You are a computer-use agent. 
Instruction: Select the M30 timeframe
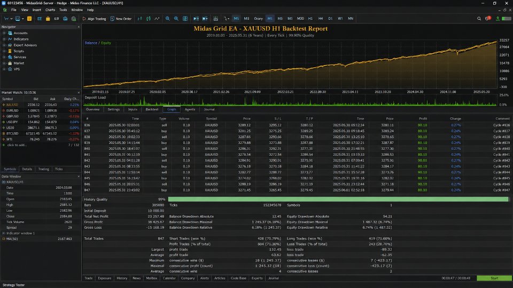(x=300, y=19)
